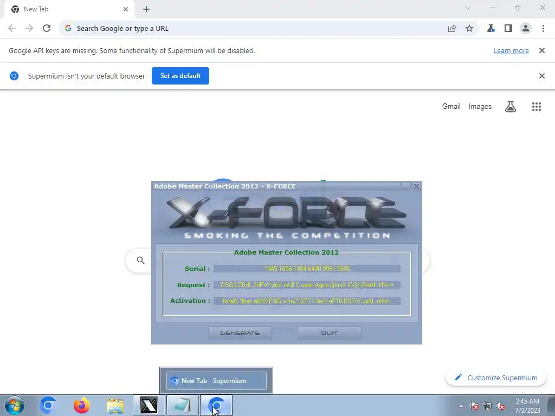
Task: Expand the tab search chevron
Action: pos(468,8)
